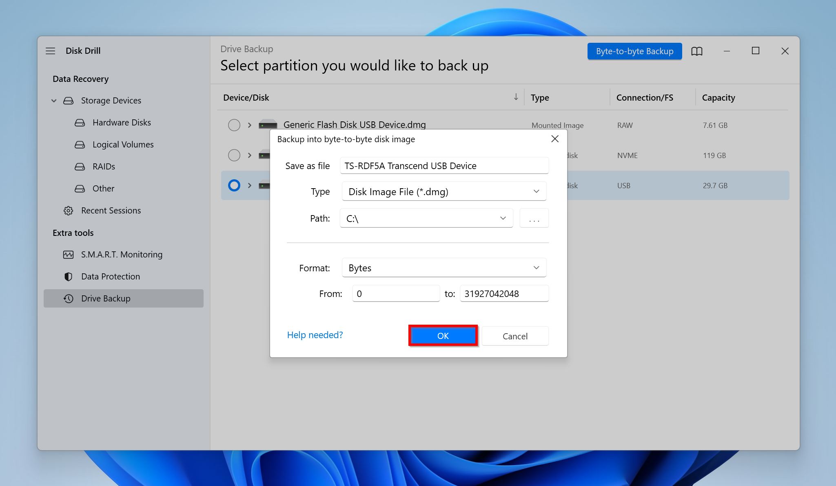Image resolution: width=836 pixels, height=486 pixels.
Task: Click the Drive Backup icon in sidebar
Action: (69, 298)
